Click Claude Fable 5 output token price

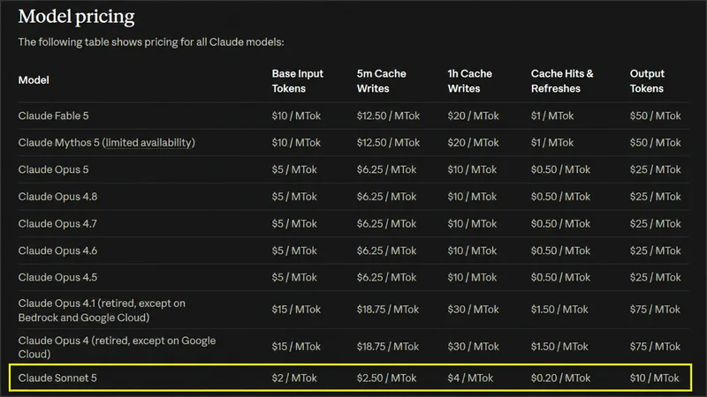point(655,116)
